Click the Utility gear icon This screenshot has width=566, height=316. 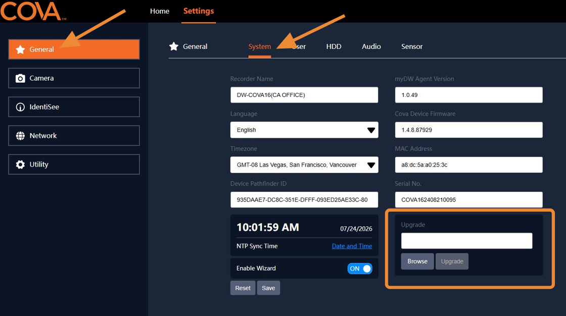click(20, 165)
